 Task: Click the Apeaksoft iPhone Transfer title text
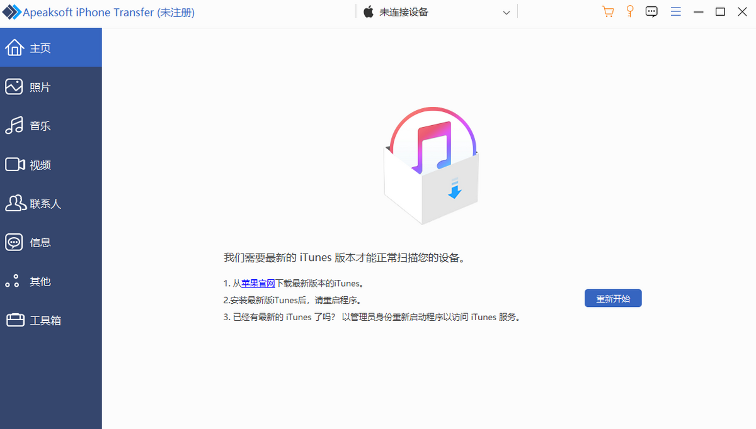(x=109, y=13)
